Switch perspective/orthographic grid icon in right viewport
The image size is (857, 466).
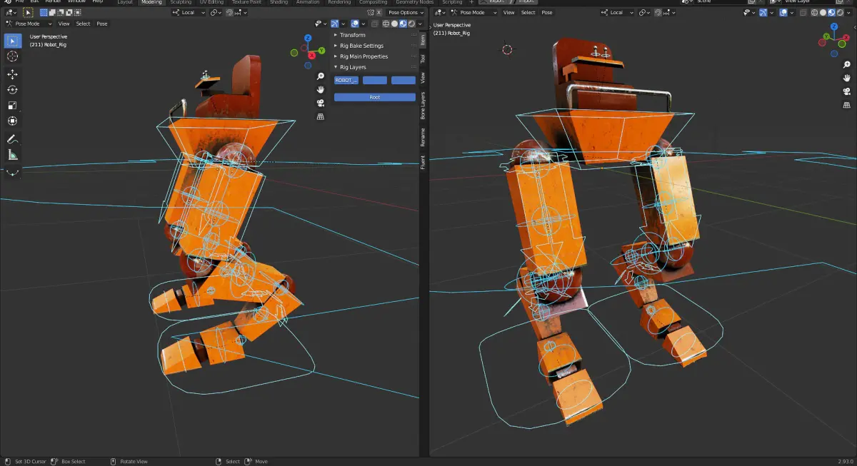pyautogui.click(x=847, y=104)
